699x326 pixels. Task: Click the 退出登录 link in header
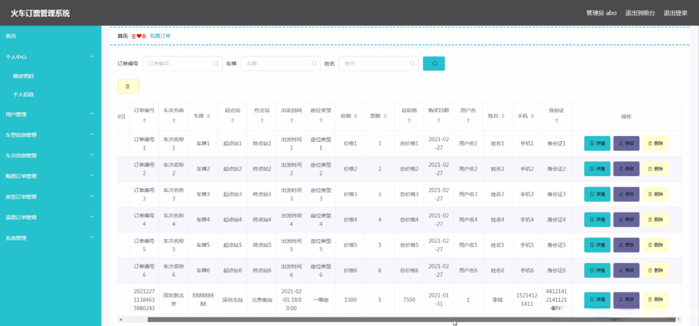click(675, 13)
